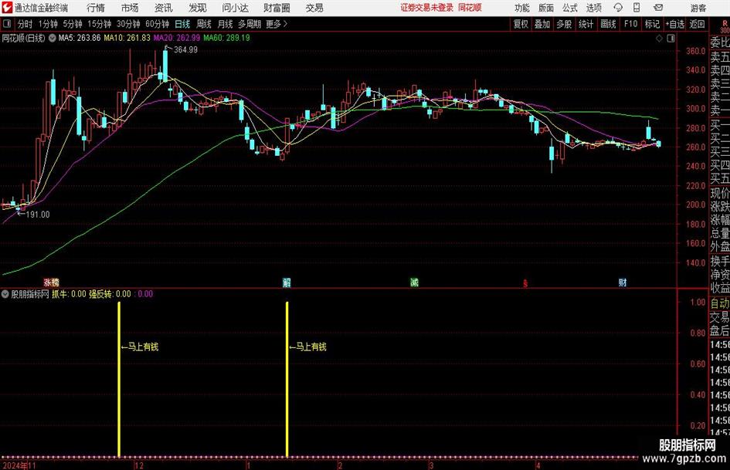Image resolution: width=730 pixels, height=470 pixels.
Task: Switch to 60分钟 period
Action: pyautogui.click(x=158, y=24)
